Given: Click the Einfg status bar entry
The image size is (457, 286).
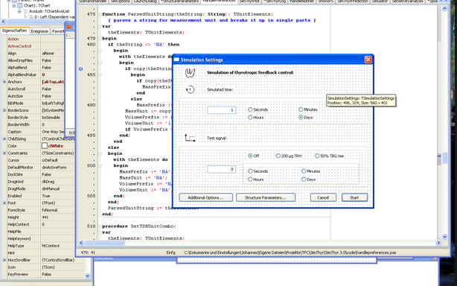Looking at the screenshot, I should [x=170, y=252].
